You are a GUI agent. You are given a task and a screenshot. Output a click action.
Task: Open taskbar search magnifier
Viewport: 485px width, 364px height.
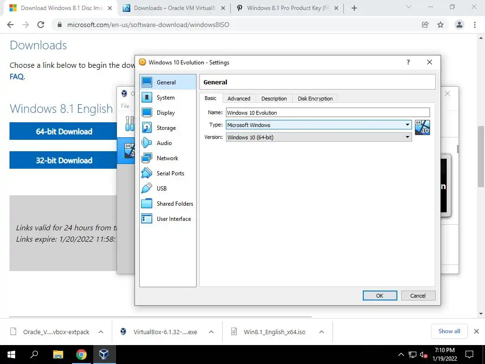(x=34, y=355)
